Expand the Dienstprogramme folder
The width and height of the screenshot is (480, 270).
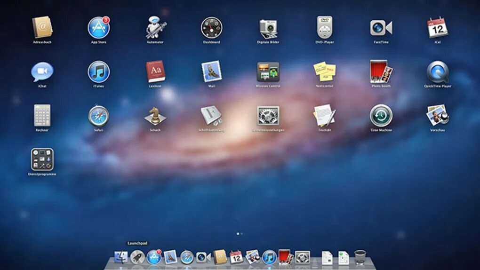click(42, 159)
